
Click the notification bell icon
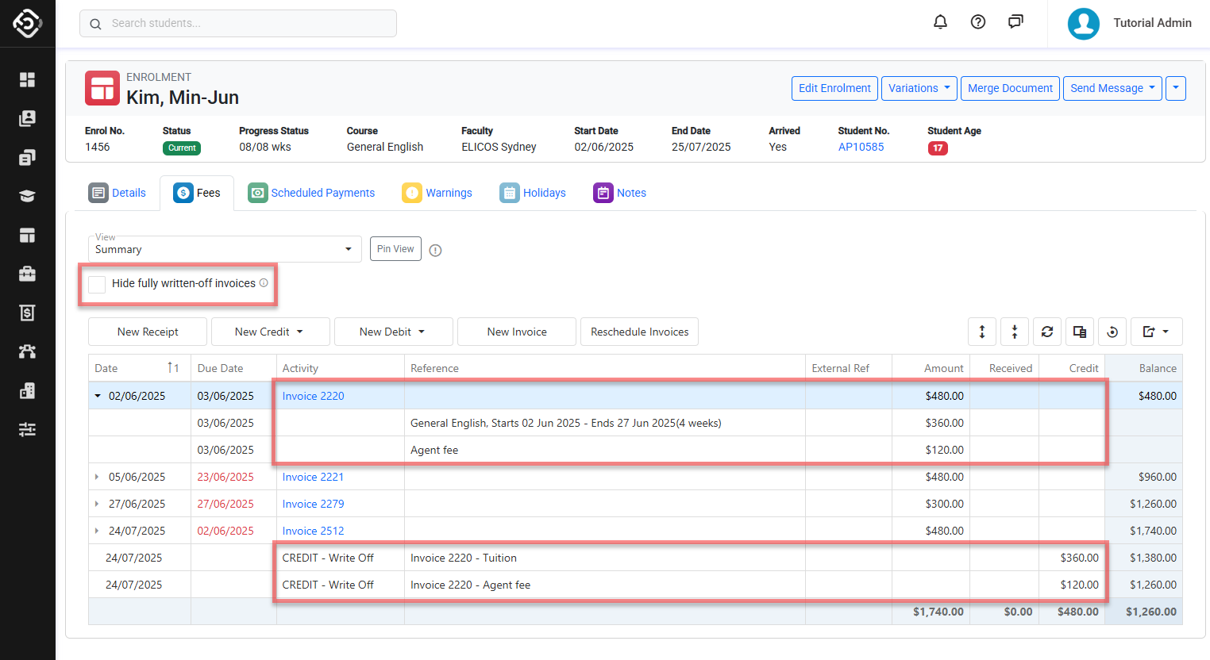(x=940, y=22)
